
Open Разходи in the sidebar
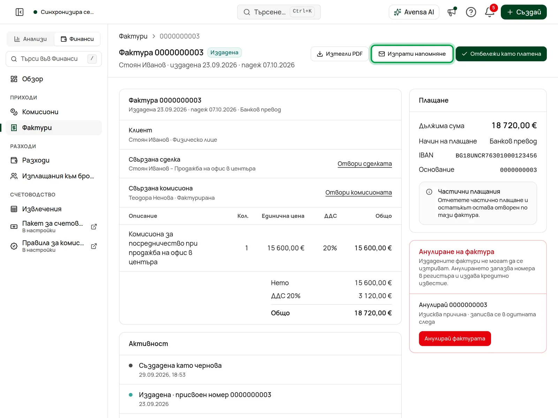pyautogui.click(x=54, y=160)
